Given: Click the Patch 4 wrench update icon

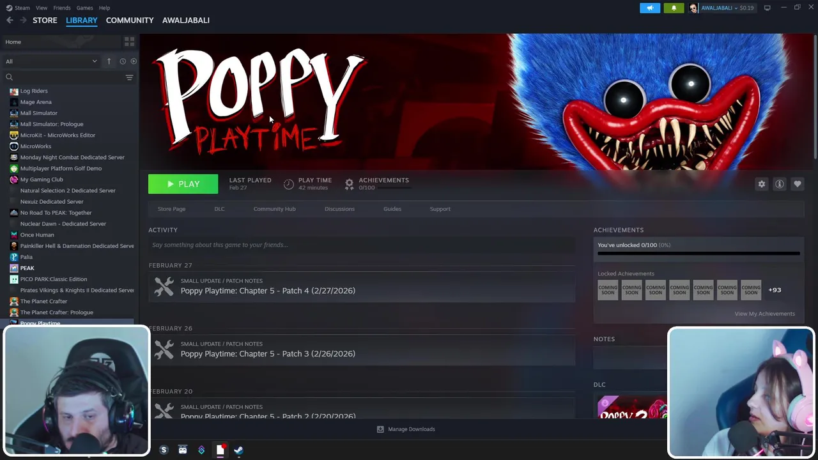Looking at the screenshot, I should [164, 286].
